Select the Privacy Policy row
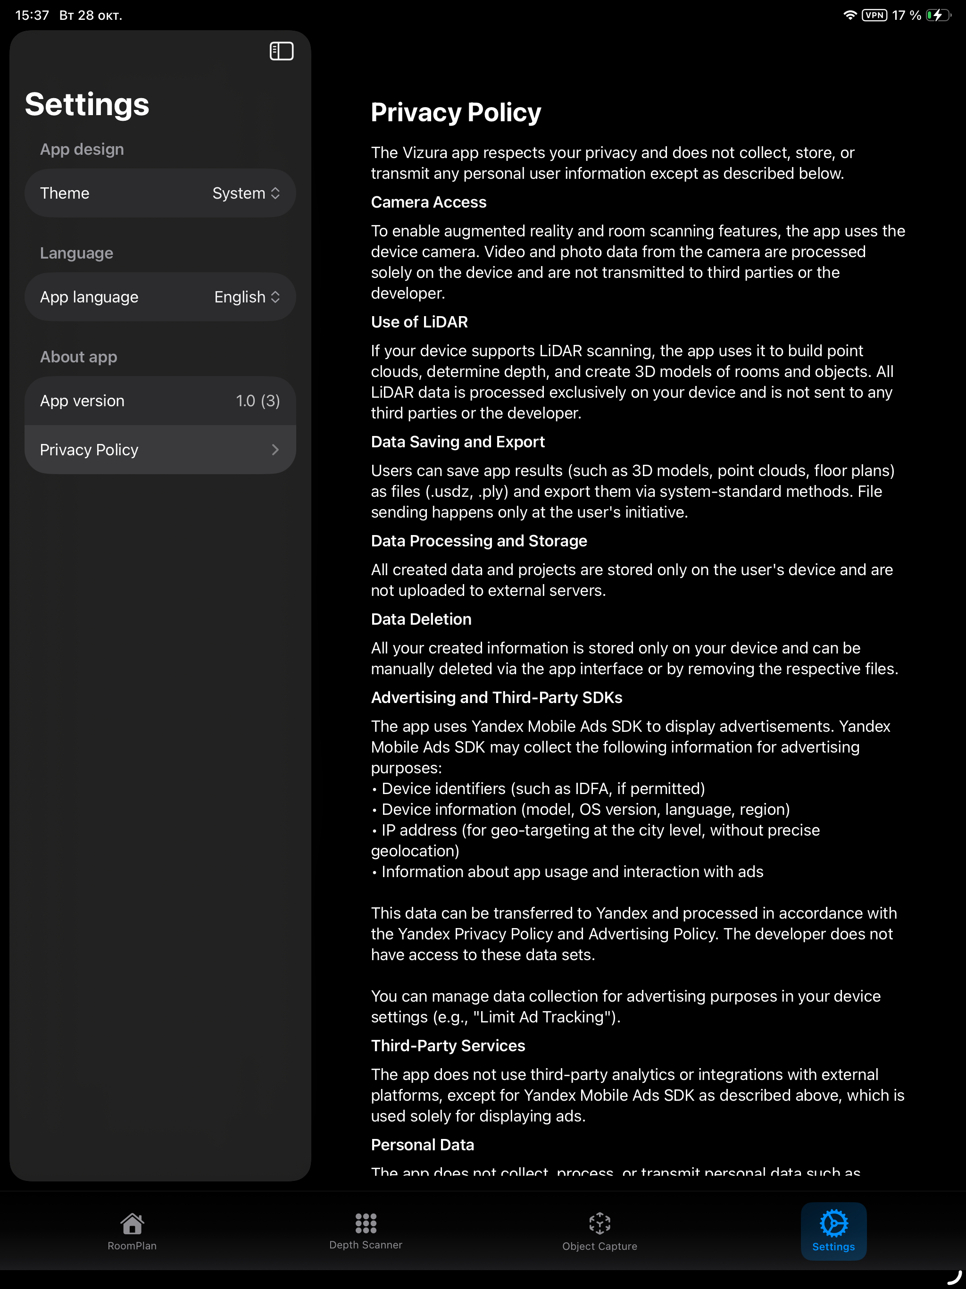Screen dimensions: 966x1289 click(x=160, y=450)
